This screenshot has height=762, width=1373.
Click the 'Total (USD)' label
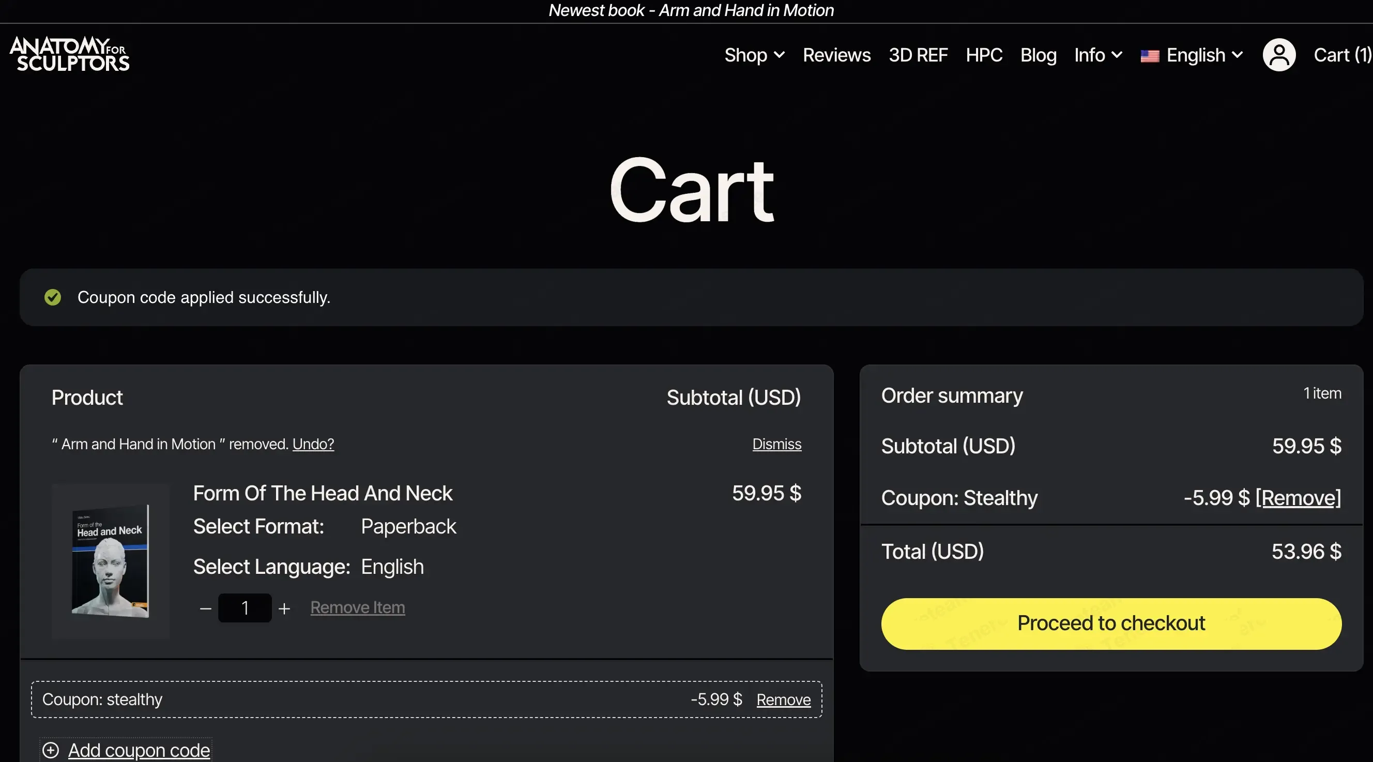tap(933, 552)
